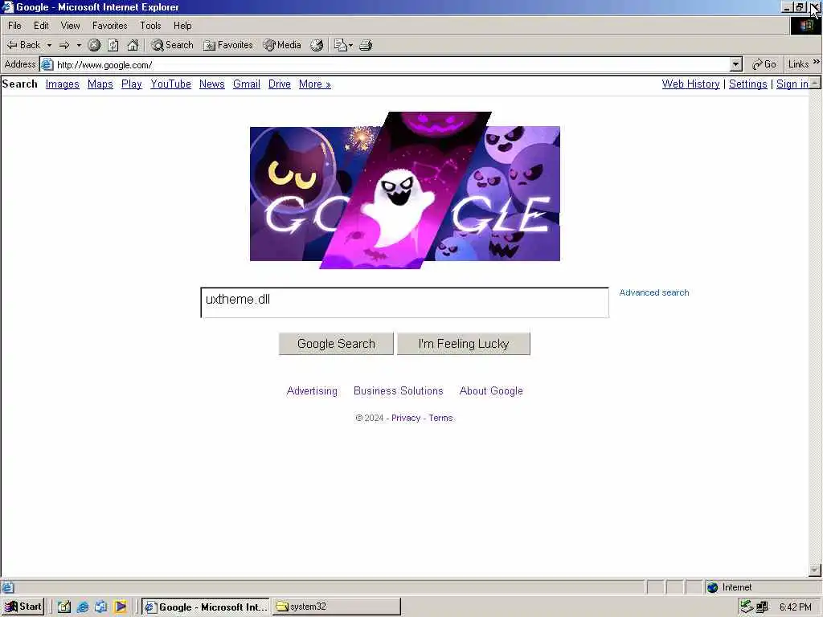Click the 6:42 PM system clock
Viewport: 823px width, 617px height.
pos(796,607)
